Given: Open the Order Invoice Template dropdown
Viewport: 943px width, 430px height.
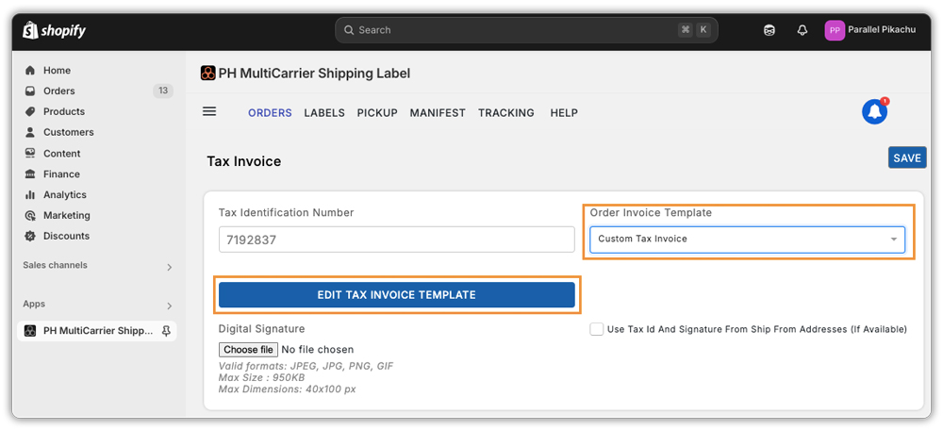Looking at the screenshot, I should 747,240.
